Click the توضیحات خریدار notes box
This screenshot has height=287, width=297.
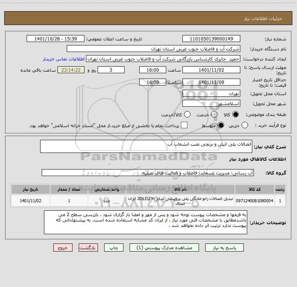(x=145, y=222)
